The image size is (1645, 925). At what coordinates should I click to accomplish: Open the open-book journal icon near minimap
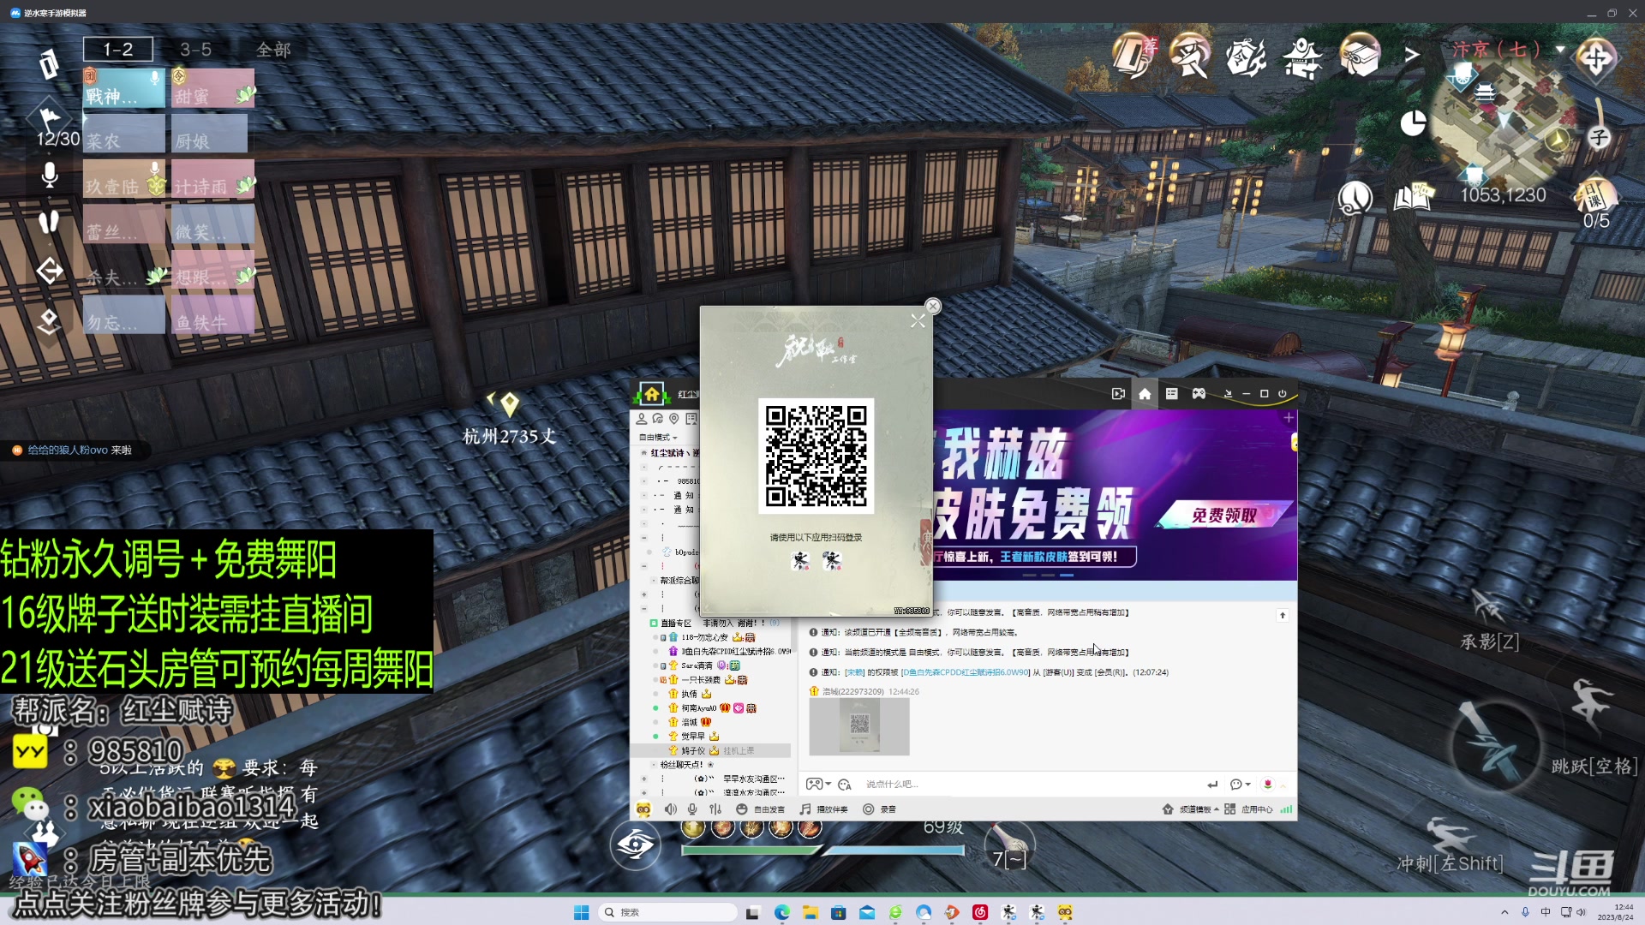[1413, 199]
